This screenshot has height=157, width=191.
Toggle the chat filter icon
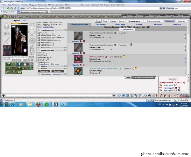click(123, 96)
